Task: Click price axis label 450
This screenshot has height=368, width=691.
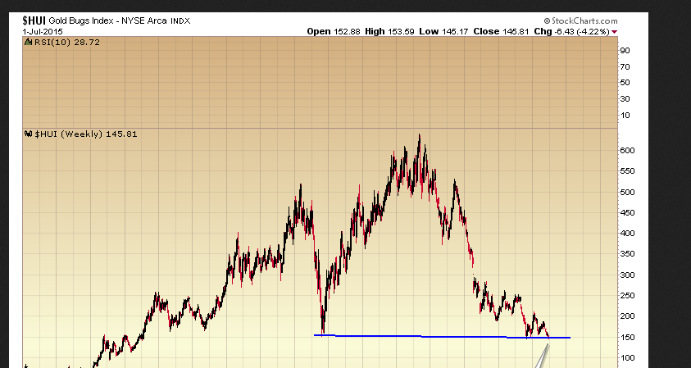Action: [627, 213]
